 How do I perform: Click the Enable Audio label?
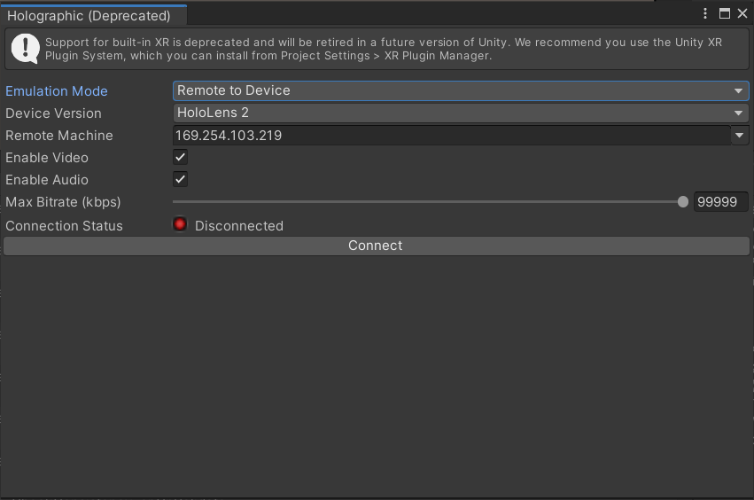(47, 179)
